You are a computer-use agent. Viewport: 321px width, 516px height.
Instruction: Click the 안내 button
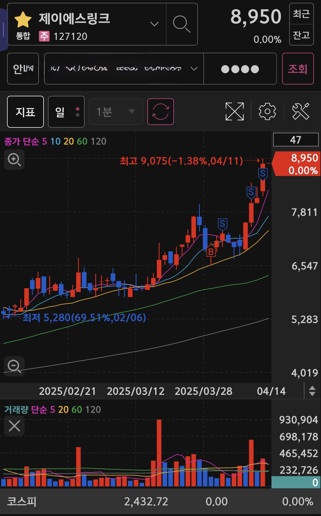pos(23,68)
